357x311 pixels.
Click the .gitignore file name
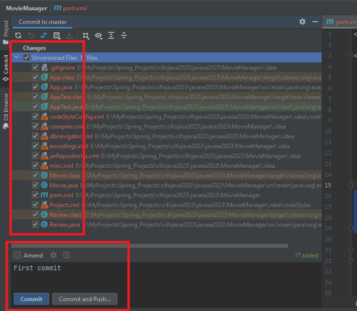pos(62,68)
